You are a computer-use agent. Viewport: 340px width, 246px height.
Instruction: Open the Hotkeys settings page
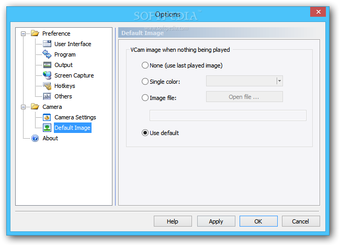pyautogui.click(x=65, y=86)
